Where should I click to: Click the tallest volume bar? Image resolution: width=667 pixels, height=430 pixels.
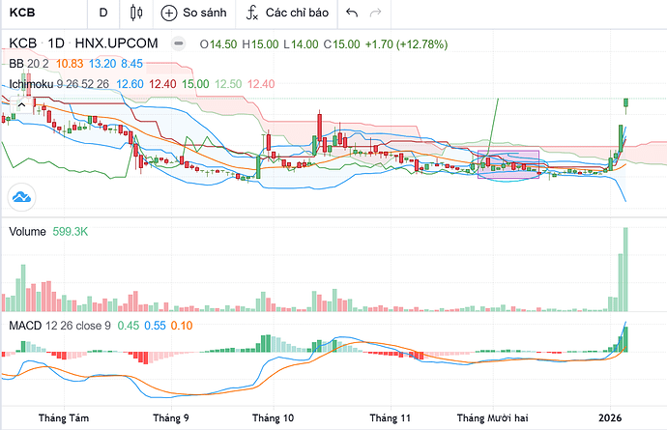[625, 270]
